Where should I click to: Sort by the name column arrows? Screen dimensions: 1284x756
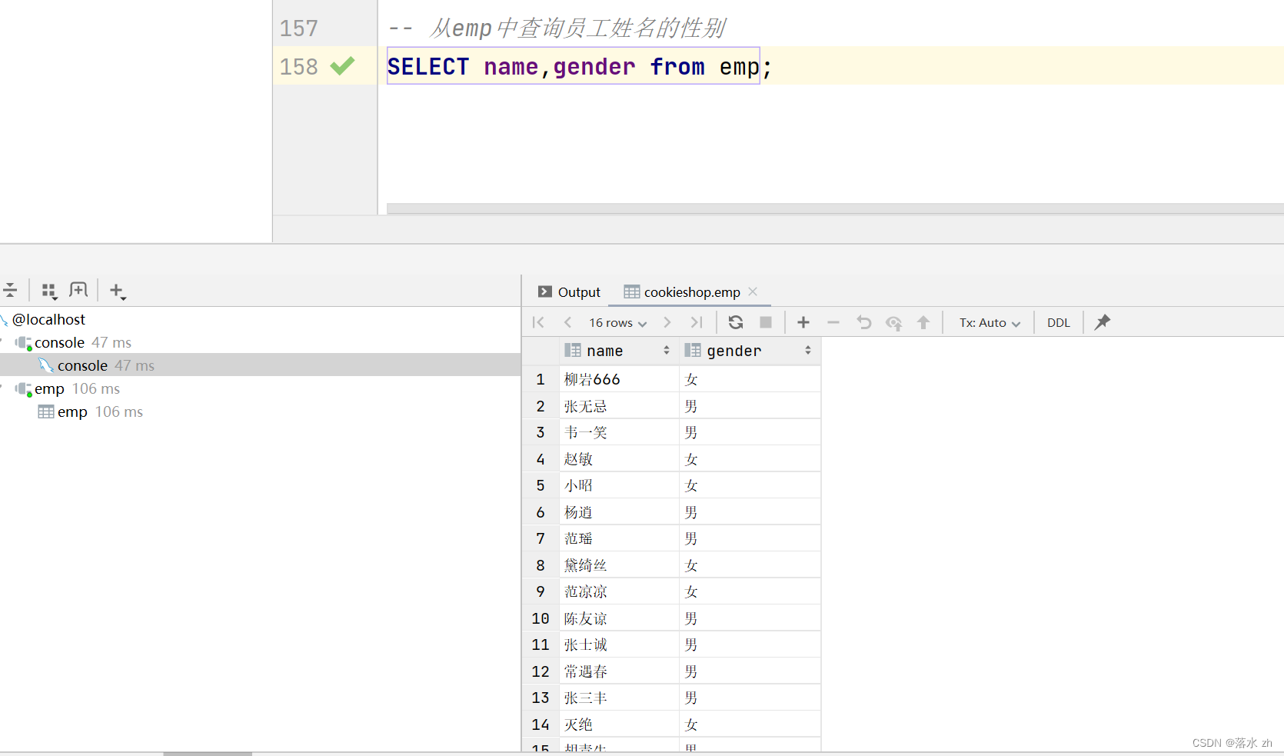pos(667,351)
